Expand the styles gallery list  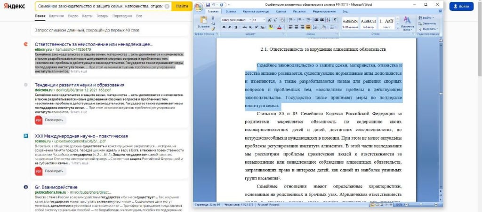pyautogui.click(x=397, y=28)
